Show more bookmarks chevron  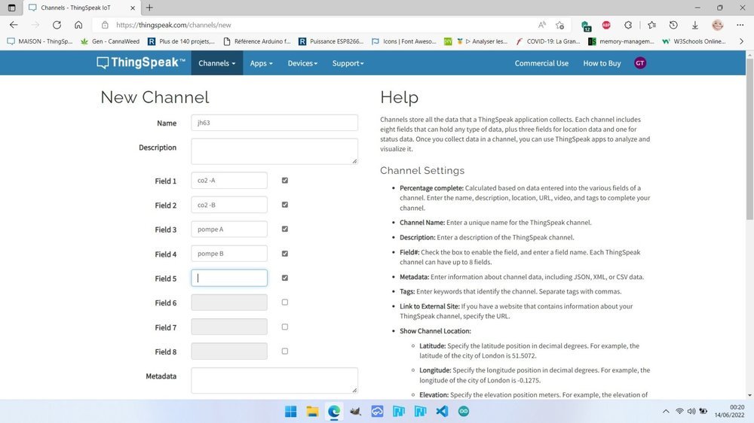741,41
